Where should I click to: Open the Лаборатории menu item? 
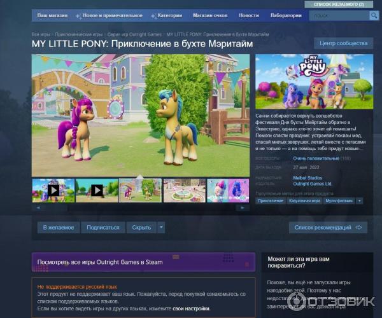pyautogui.click(x=286, y=15)
